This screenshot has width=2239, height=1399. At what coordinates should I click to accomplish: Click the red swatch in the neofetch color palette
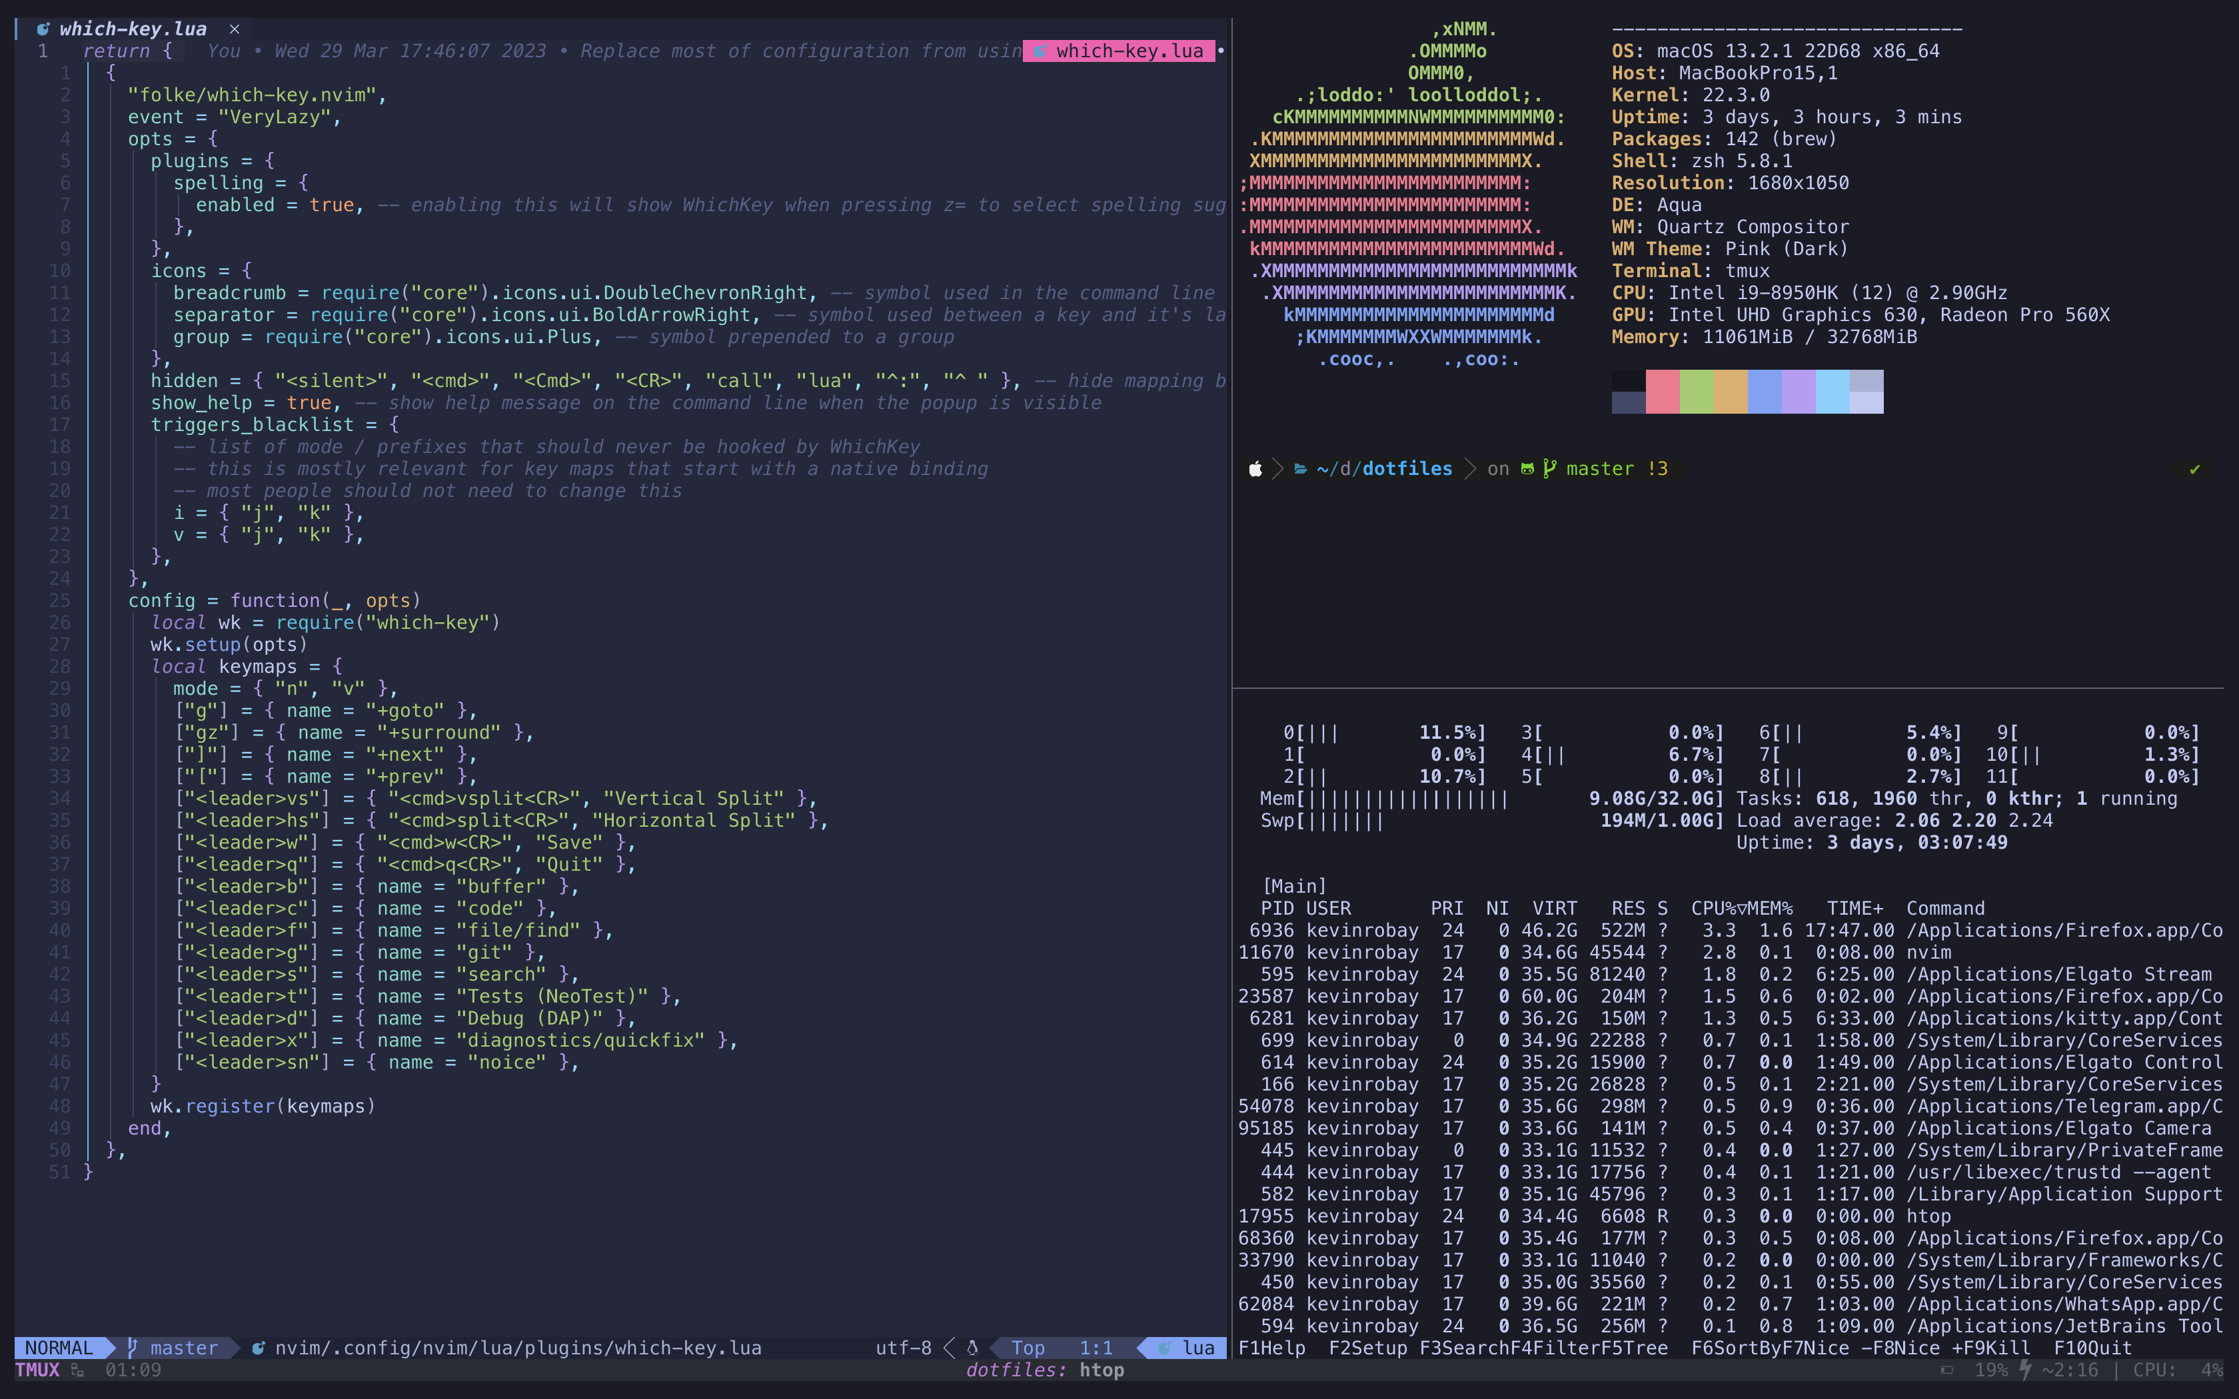(1663, 392)
